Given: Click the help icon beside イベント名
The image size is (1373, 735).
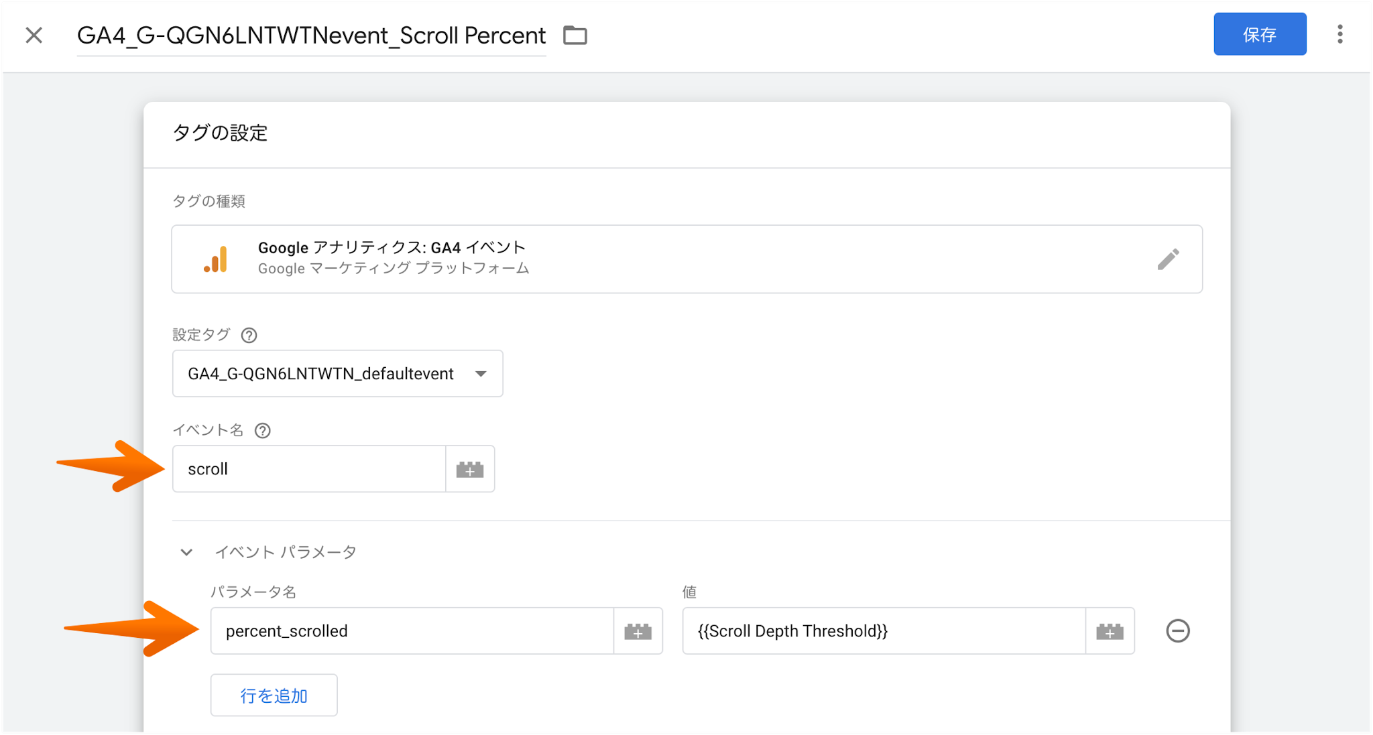Looking at the screenshot, I should [x=263, y=430].
